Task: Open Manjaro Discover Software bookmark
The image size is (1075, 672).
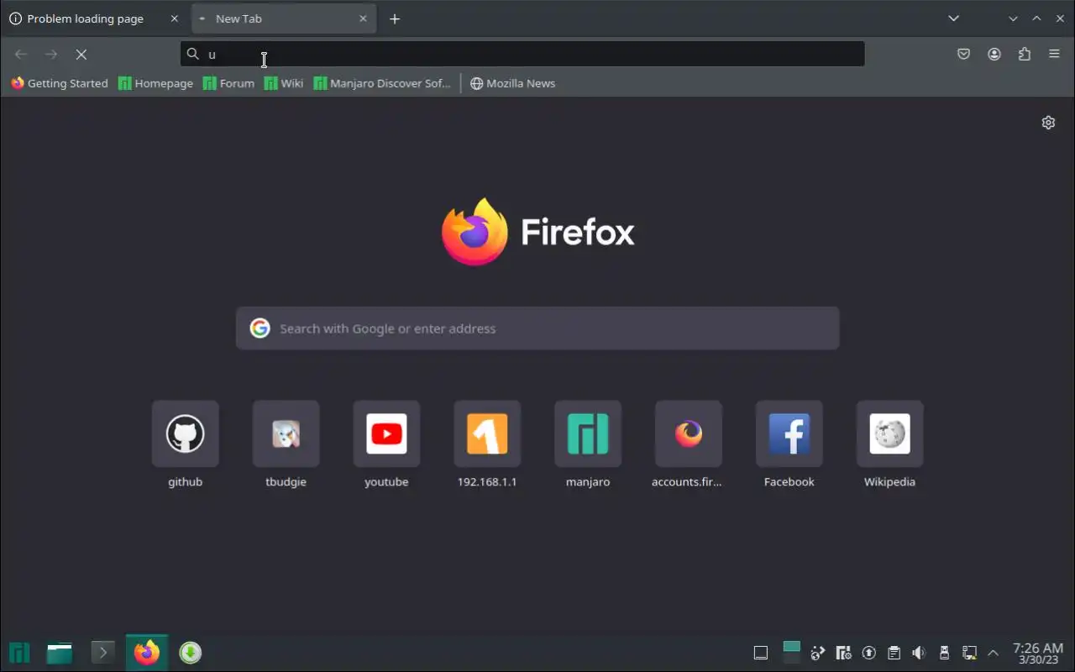Action: point(382,83)
